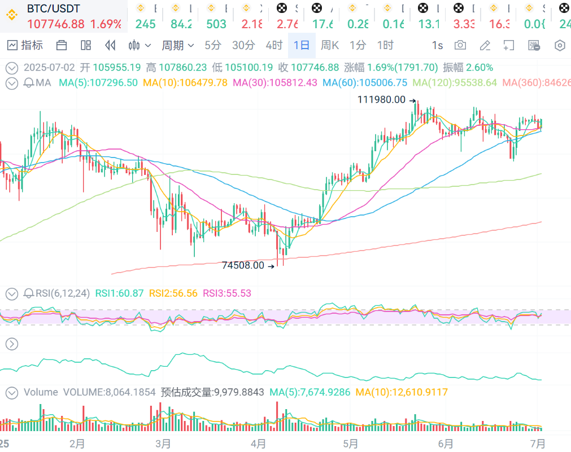
Task: Click the icon left of the settings icon
Action: (534, 45)
